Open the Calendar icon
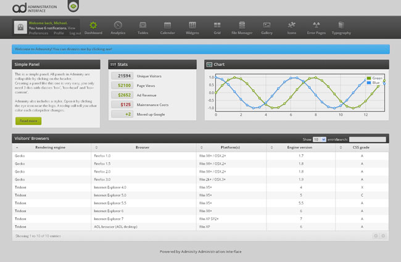 click(x=168, y=25)
